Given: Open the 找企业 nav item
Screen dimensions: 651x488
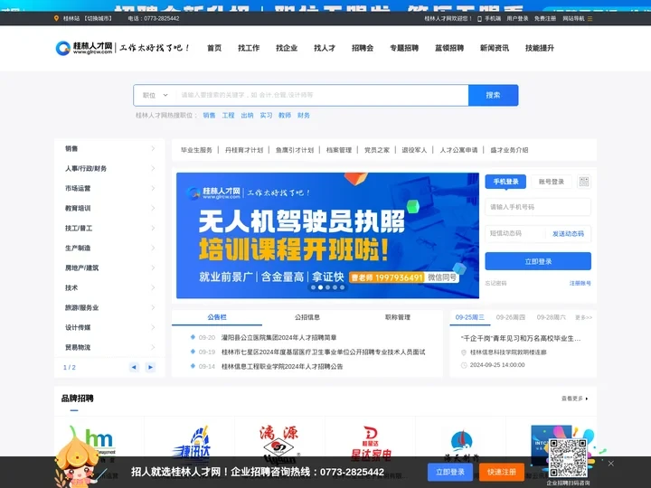Looking at the screenshot, I should [287, 48].
